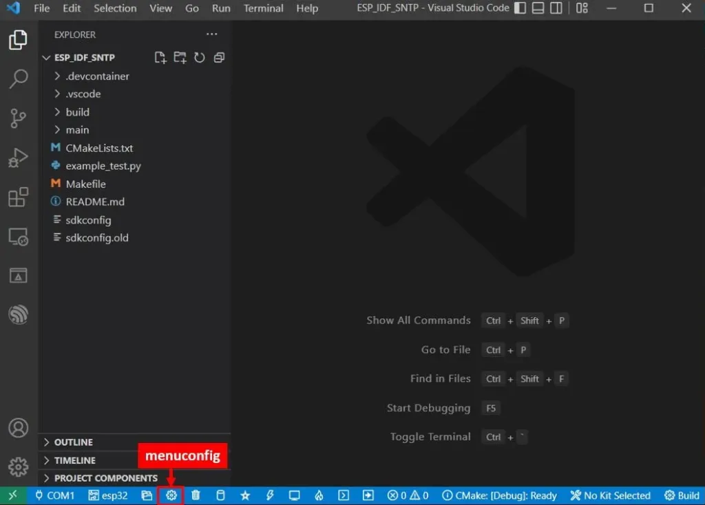Image resolution: width=705 pixels, height=505 pixels.
Task: Open the Extensions view
Action: tap(18, 197)
